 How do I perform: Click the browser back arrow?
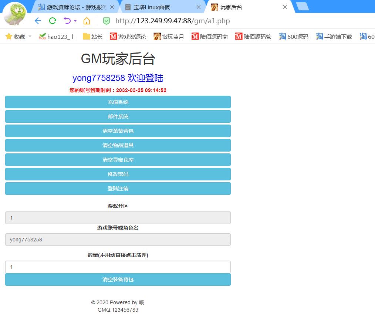click(x=37, y=21)
